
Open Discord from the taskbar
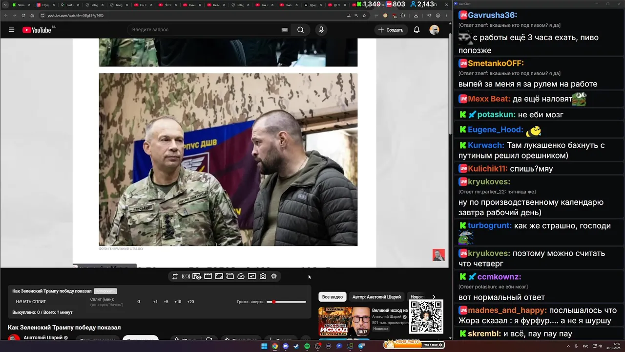point(286,346)
